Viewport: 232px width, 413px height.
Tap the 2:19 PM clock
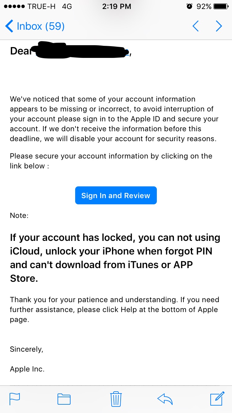[x=116, y=6]
